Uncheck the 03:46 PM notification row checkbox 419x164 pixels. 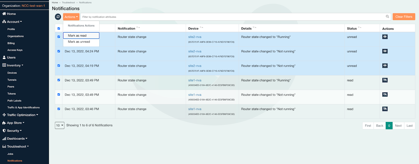pos(59,109)
